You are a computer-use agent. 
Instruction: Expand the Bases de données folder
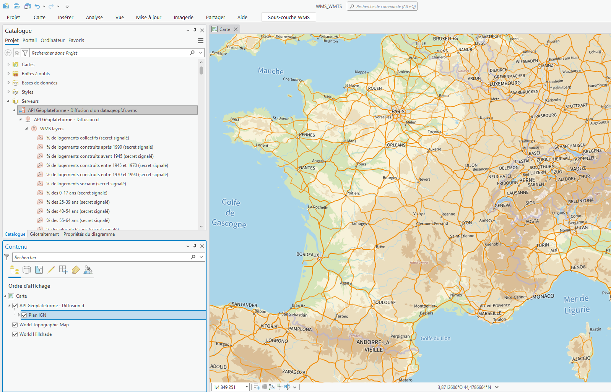coord(8,83)
